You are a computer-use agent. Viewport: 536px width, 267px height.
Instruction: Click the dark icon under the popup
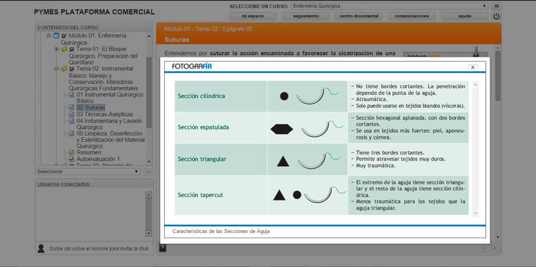point(163,248)
